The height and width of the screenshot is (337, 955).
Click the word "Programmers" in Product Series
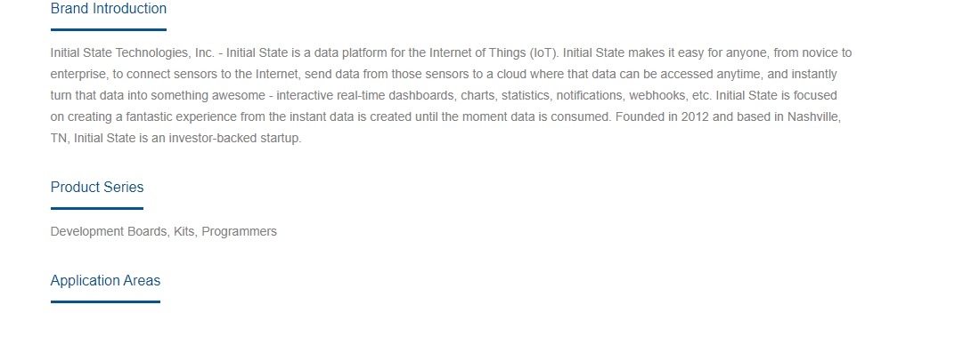240,232
